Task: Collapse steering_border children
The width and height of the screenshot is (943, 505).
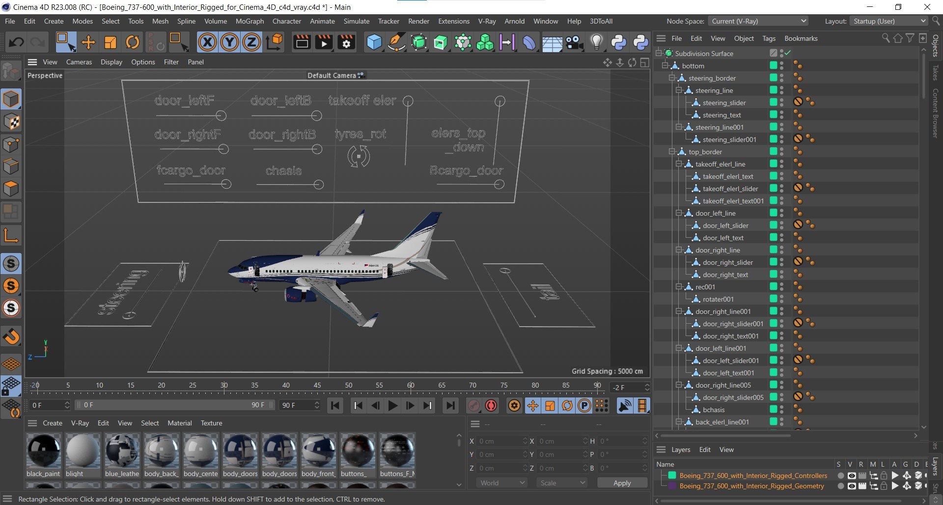Action: click(672, 78)
